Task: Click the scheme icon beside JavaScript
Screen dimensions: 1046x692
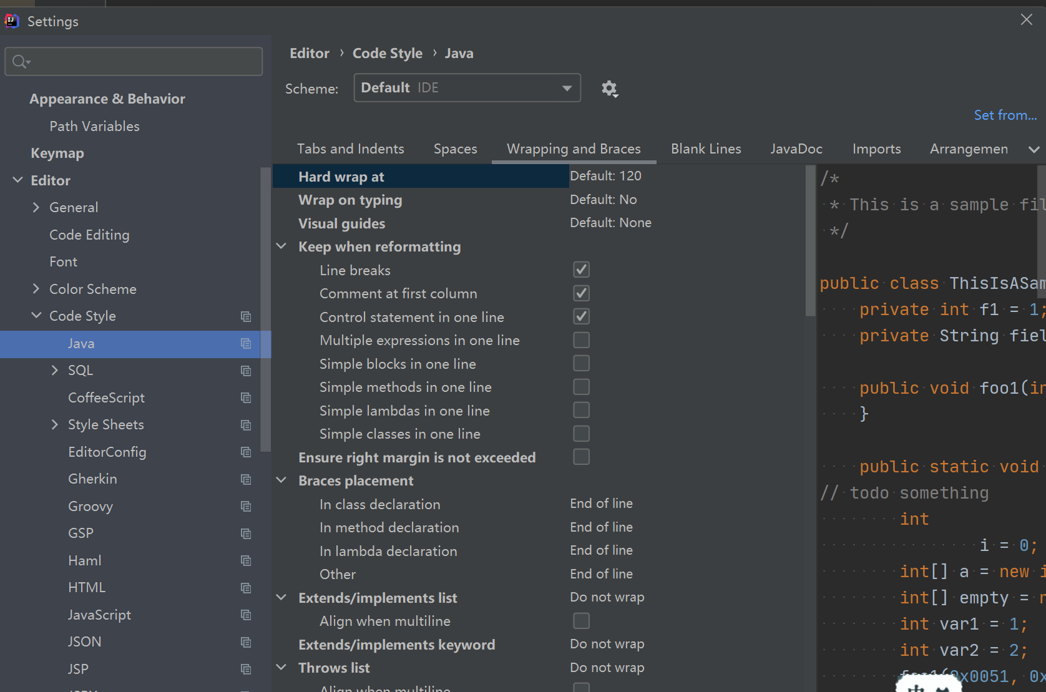Action: click(246, 615)
